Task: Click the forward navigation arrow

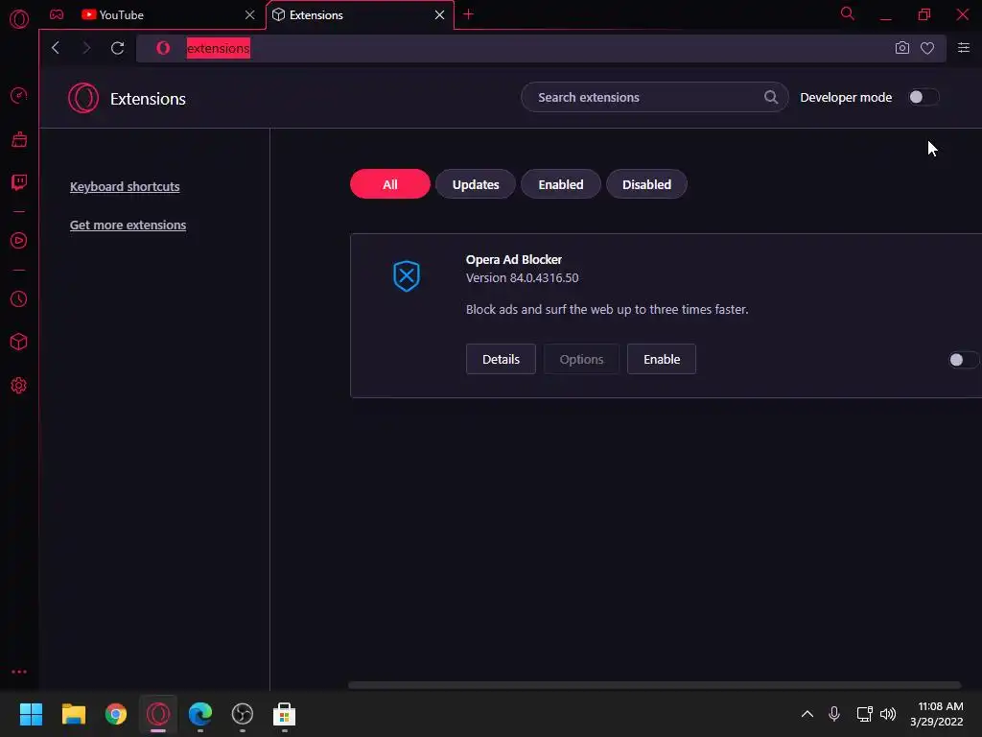Action: coord(86,48)
